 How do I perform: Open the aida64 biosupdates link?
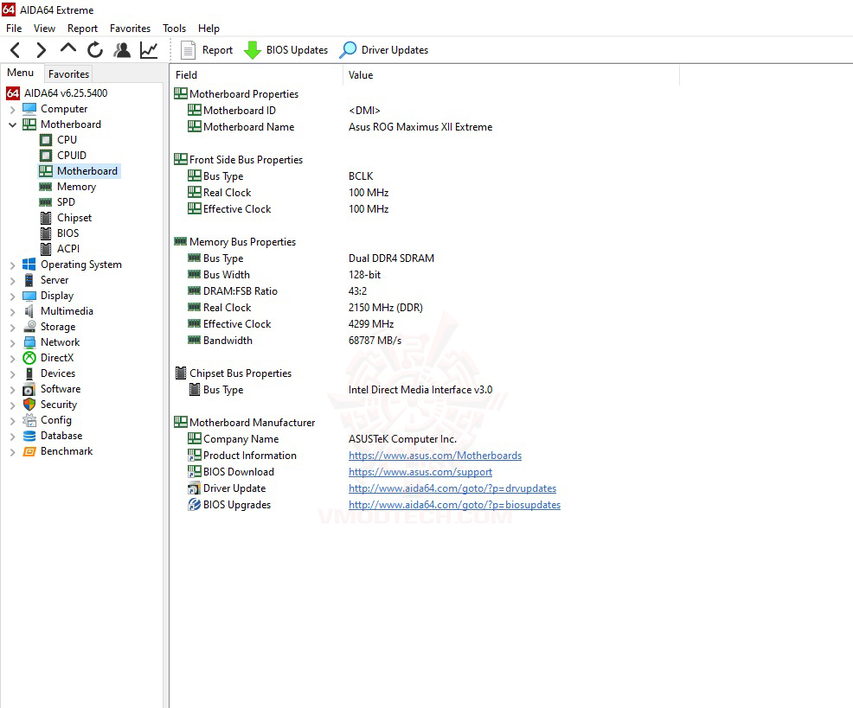455,505
